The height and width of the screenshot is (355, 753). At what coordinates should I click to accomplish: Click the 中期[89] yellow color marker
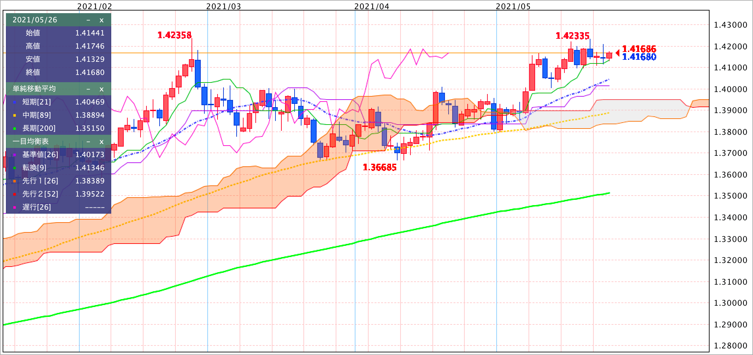[x=14, y=116]
